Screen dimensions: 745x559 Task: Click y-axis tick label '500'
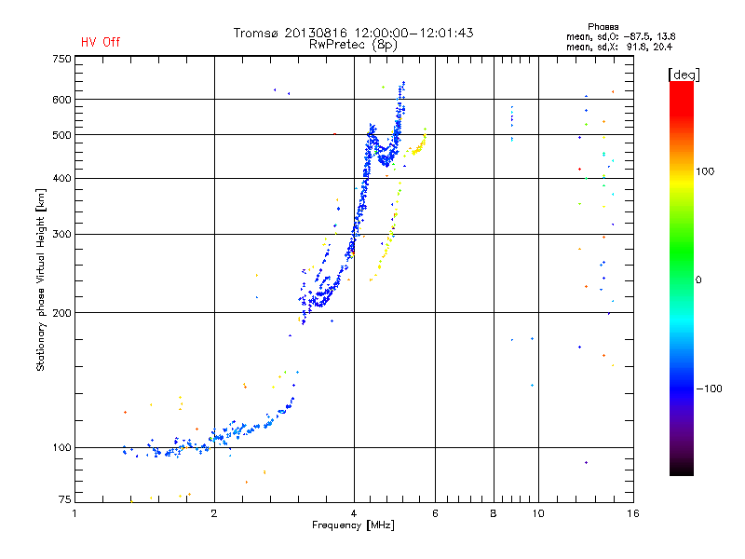61,135
